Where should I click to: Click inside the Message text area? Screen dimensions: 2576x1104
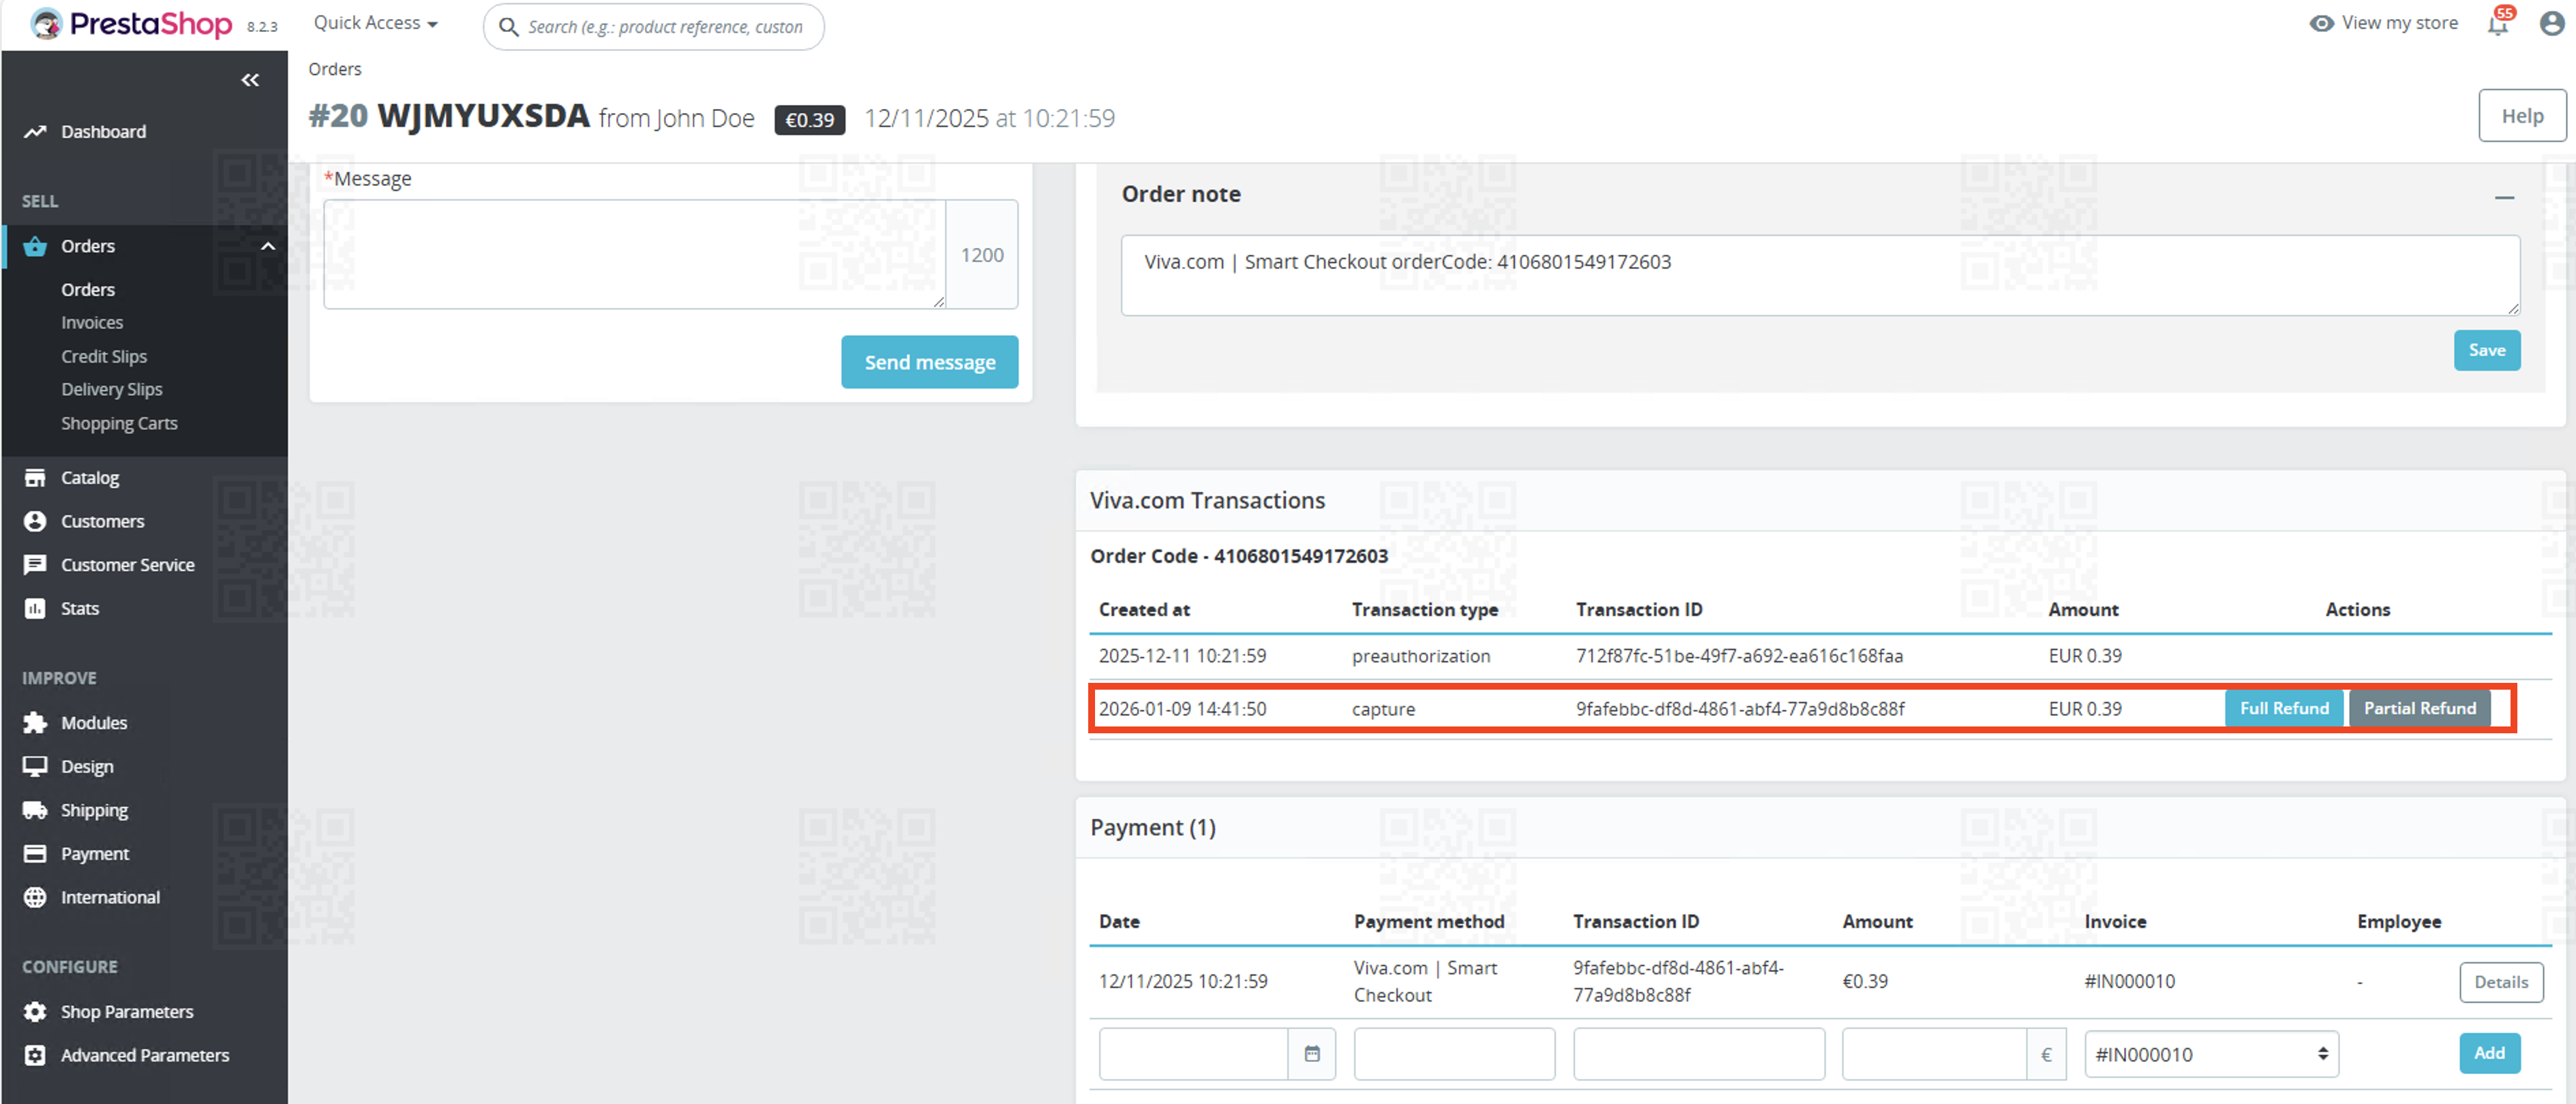(634, 254)
